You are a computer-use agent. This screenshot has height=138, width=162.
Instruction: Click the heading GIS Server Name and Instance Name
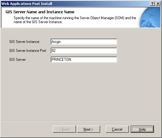click(x=40, y=12)
